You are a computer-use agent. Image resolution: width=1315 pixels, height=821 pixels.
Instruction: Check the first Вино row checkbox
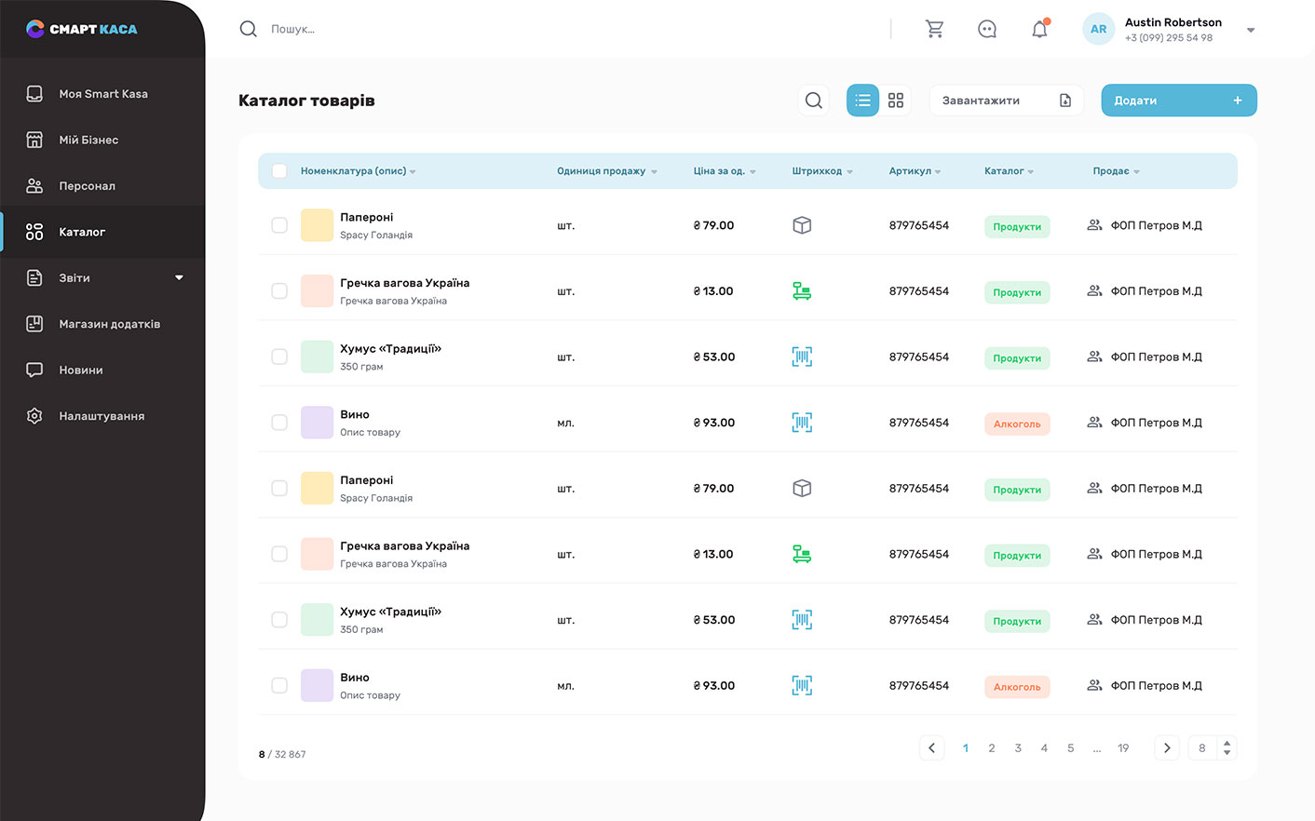tap(279, 423)
